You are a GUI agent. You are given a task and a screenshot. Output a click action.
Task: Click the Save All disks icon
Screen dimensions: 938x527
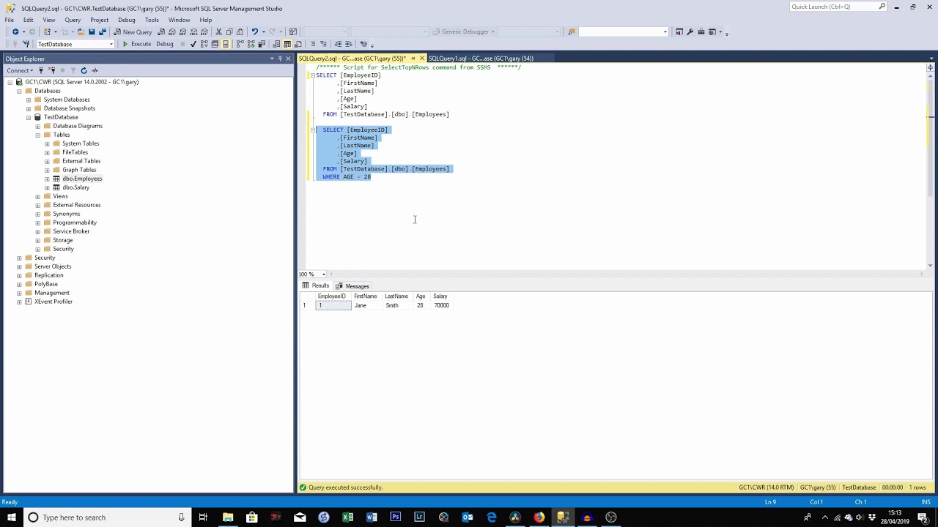click(102, 31)
